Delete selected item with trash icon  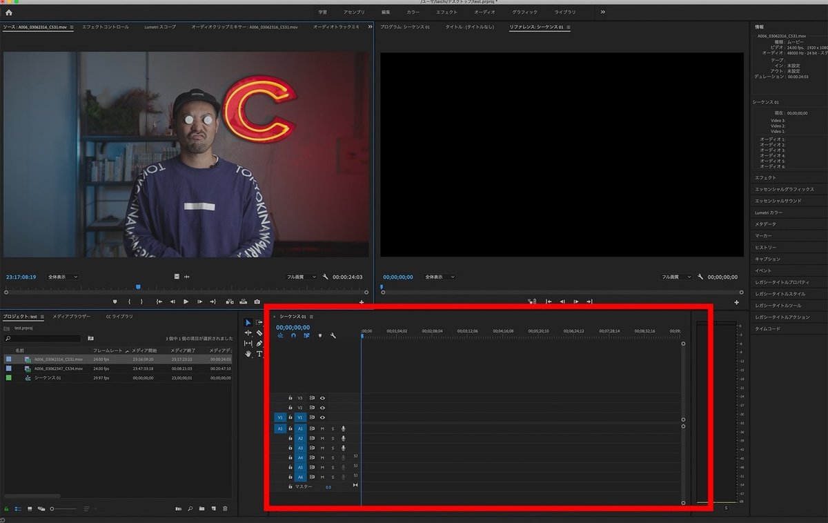(225, 509)
